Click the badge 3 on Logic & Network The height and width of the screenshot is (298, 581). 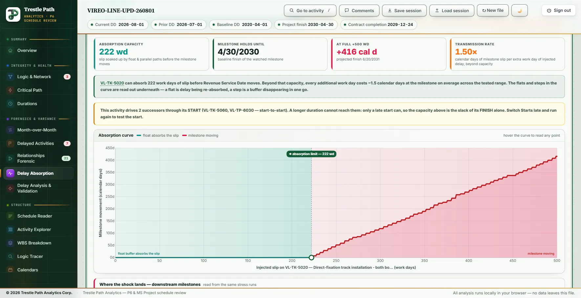pos(67,77)
